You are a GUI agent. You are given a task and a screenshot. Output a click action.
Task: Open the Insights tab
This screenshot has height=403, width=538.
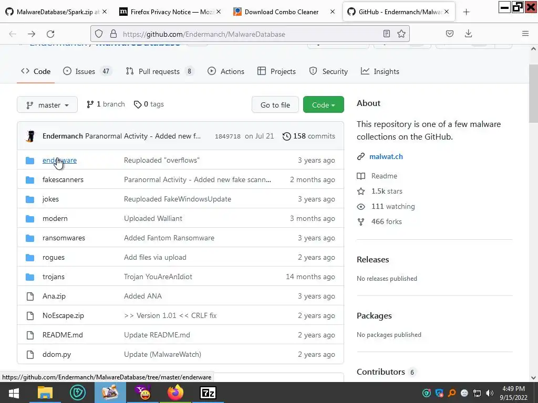380,71
